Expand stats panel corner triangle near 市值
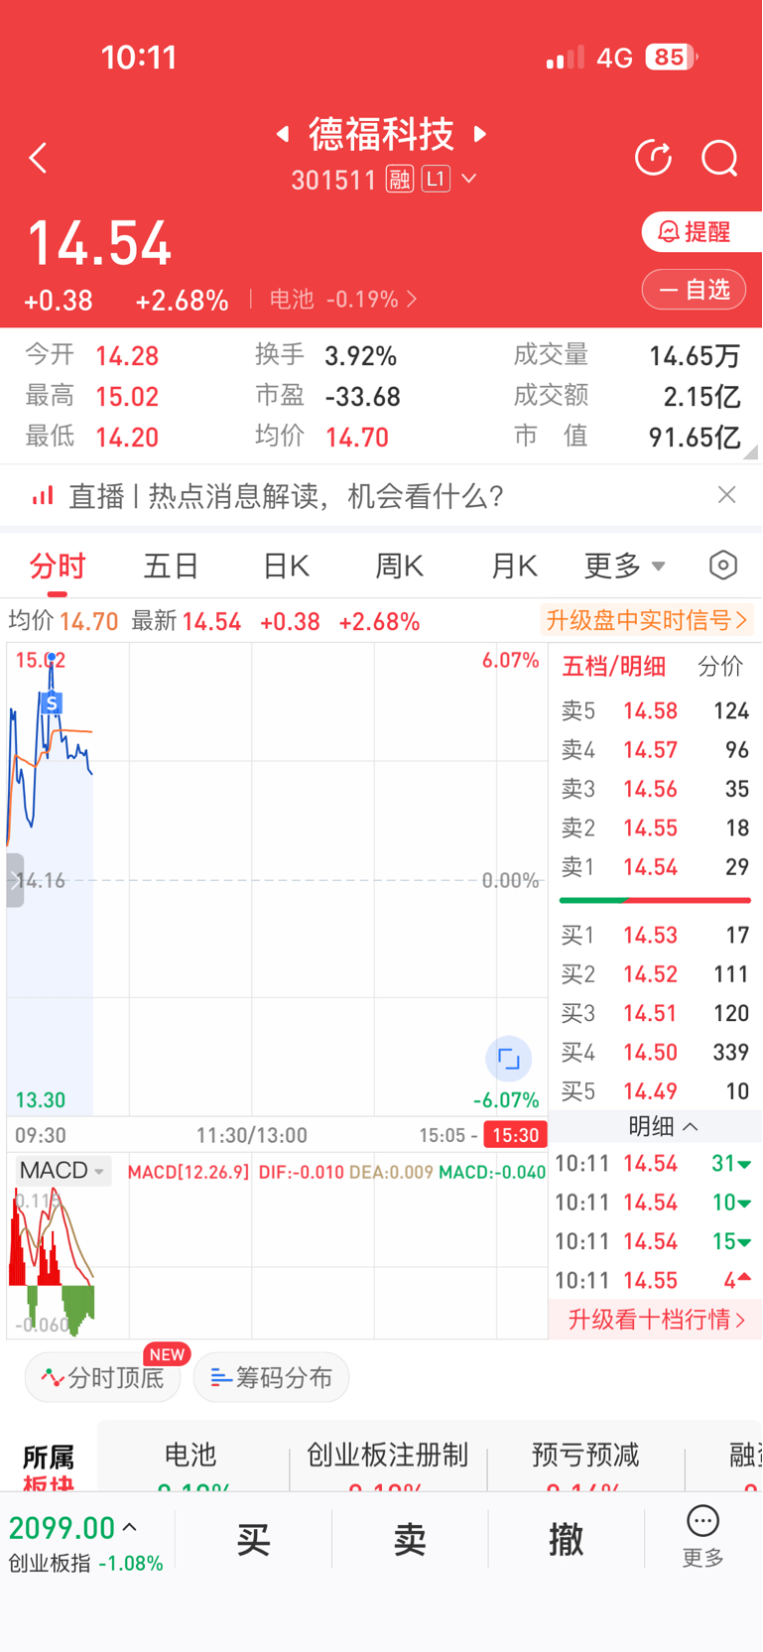This screenshot has width=763, height=1652. [x=751, y=452]
